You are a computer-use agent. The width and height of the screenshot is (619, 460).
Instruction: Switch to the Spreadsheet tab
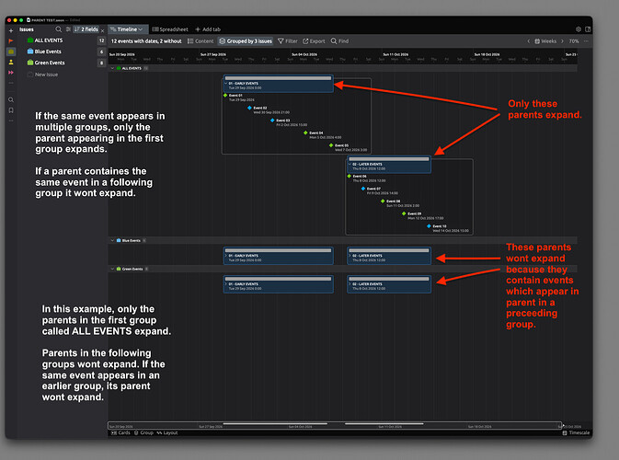tap(170, 29)
